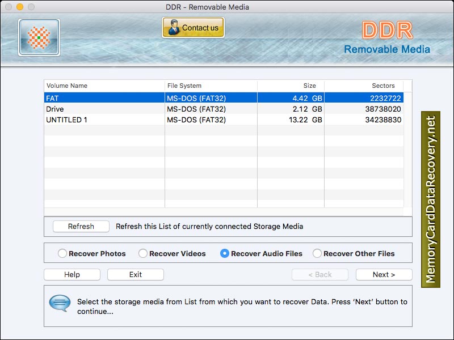Enable Recover Other Files

tap(317, 254)
